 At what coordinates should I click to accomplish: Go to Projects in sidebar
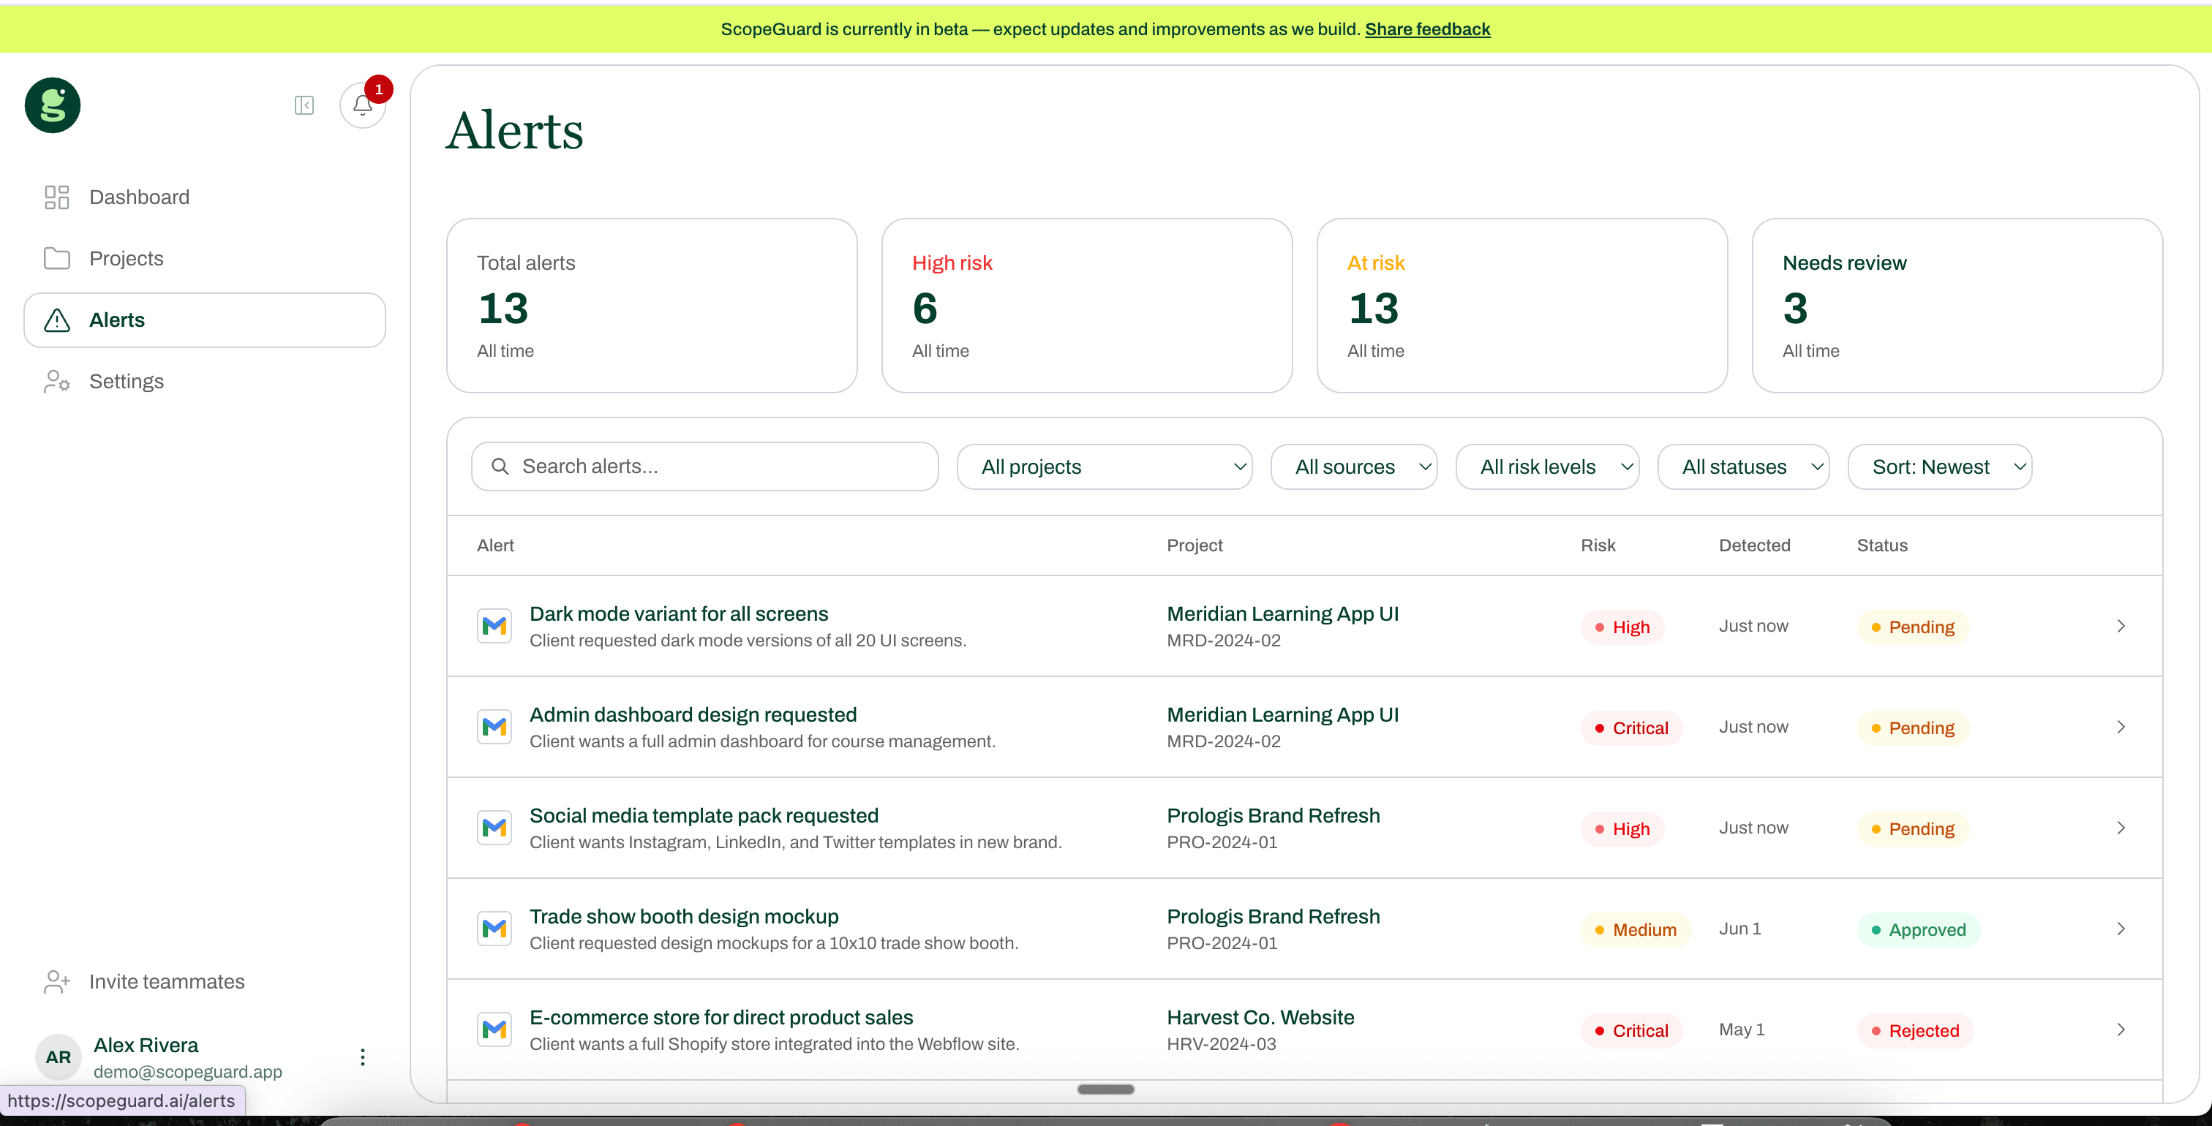[x=204, y=258]
